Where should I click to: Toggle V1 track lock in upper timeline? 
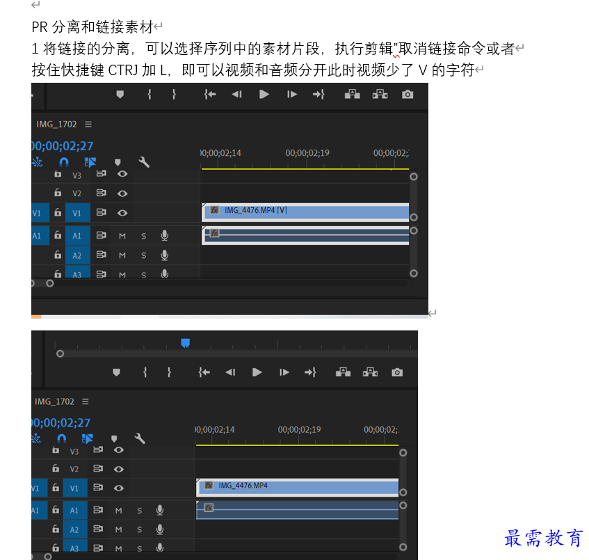[x=58, y=212]
